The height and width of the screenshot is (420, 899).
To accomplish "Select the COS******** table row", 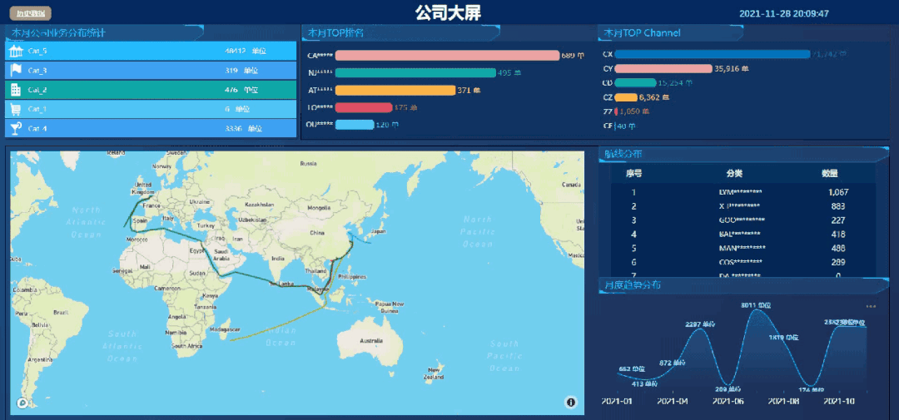I will (743, 262).
